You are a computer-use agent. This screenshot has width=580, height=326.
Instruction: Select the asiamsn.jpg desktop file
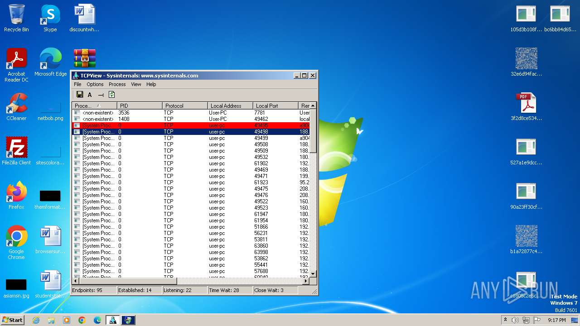[16, 287]
